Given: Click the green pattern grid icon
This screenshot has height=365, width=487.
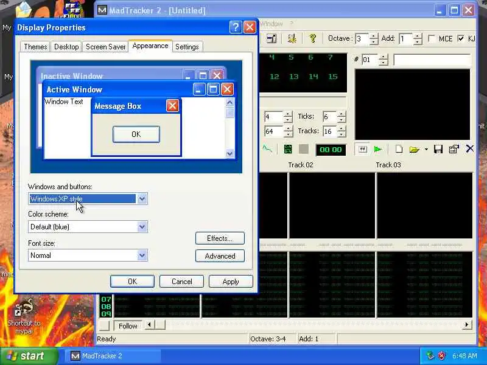Looking at the screenshot, I should point(288,149).
